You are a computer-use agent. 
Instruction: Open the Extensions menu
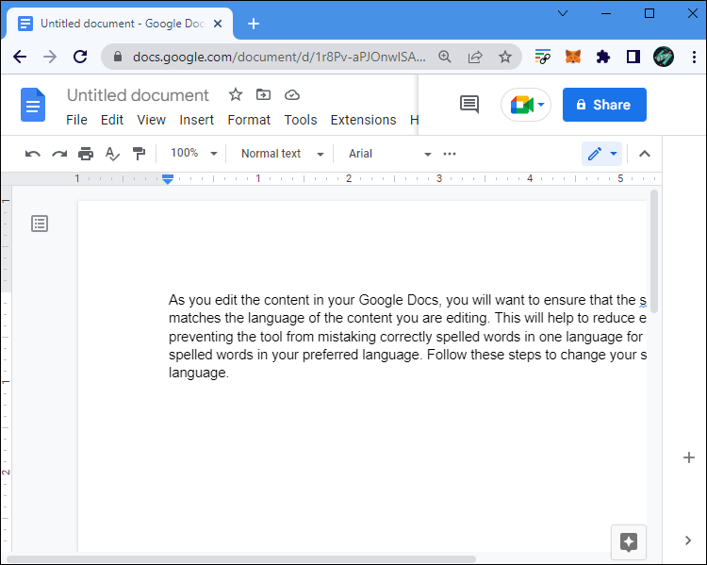(x=364, y=120)
